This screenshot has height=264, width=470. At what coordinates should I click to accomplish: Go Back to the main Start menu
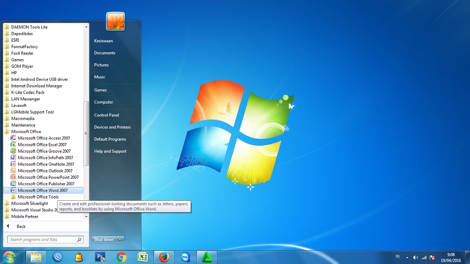point(21,226)
